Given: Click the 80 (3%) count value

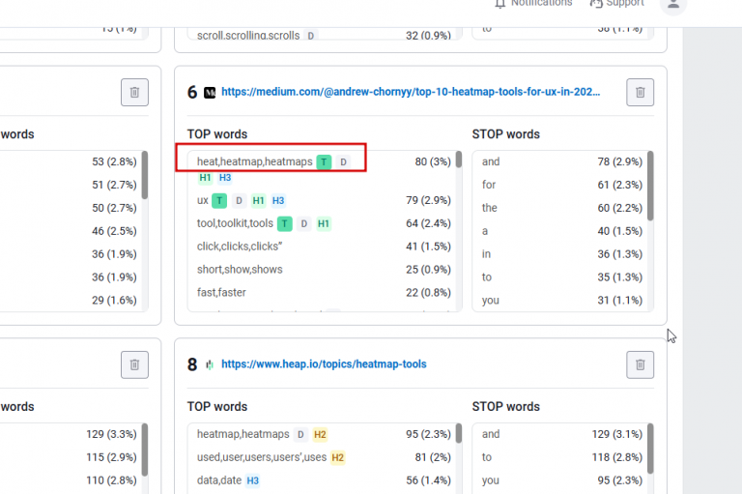Looking at the screenshot, I should [433, 162].
